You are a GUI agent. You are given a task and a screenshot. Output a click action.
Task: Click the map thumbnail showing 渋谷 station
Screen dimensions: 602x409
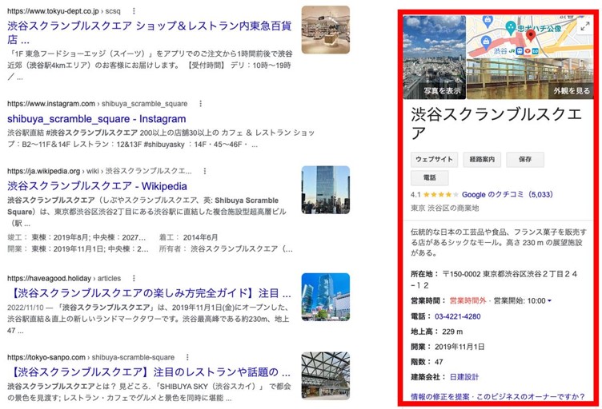pyautogui.click(x=530, y=37)
